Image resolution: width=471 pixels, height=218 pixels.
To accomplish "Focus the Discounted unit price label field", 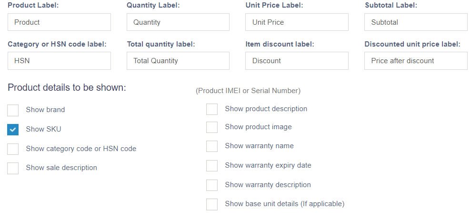I will tap(416, 61).
